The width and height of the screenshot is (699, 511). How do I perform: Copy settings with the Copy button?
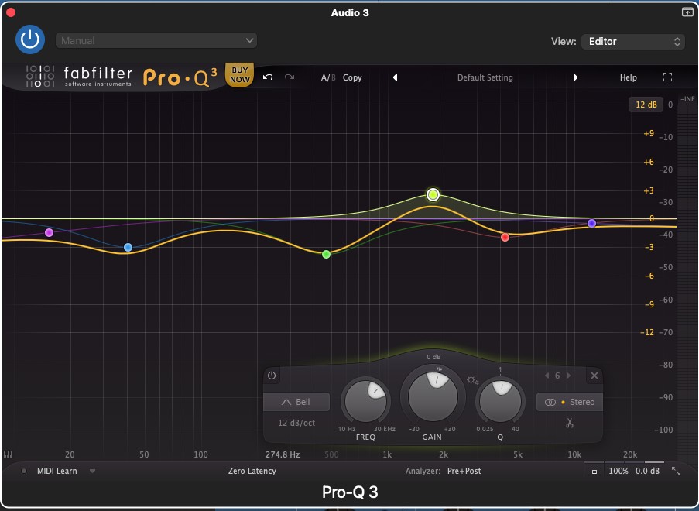(x=352, y=77)
